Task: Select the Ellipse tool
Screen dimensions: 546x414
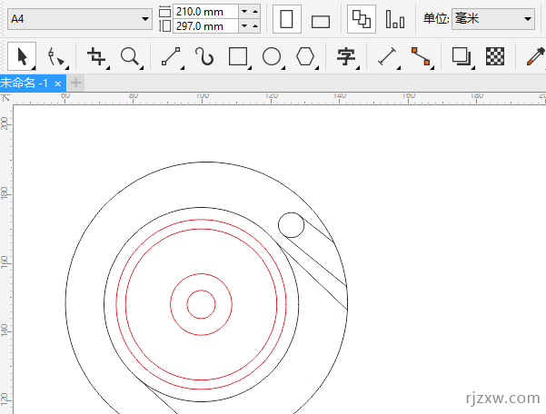Action: tap(271, 57)
